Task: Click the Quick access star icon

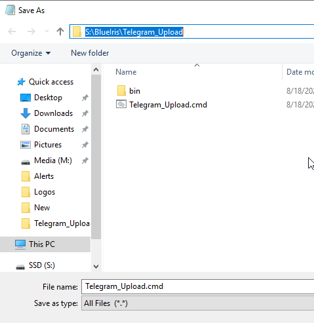Action: click(21, 82)
